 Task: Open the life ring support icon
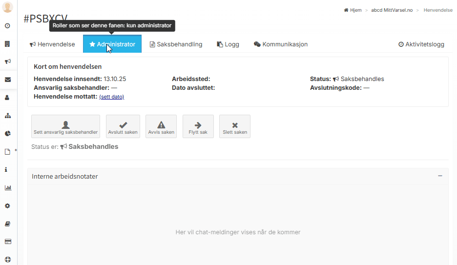click(x=8, y=260)
